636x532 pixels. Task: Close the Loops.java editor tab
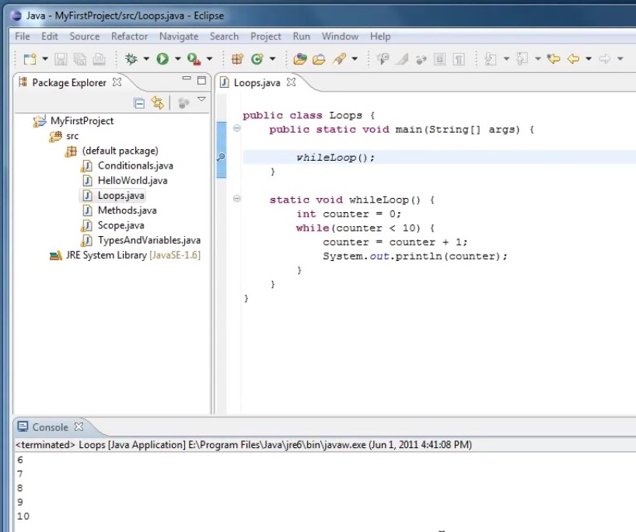[x=292, y=82]
